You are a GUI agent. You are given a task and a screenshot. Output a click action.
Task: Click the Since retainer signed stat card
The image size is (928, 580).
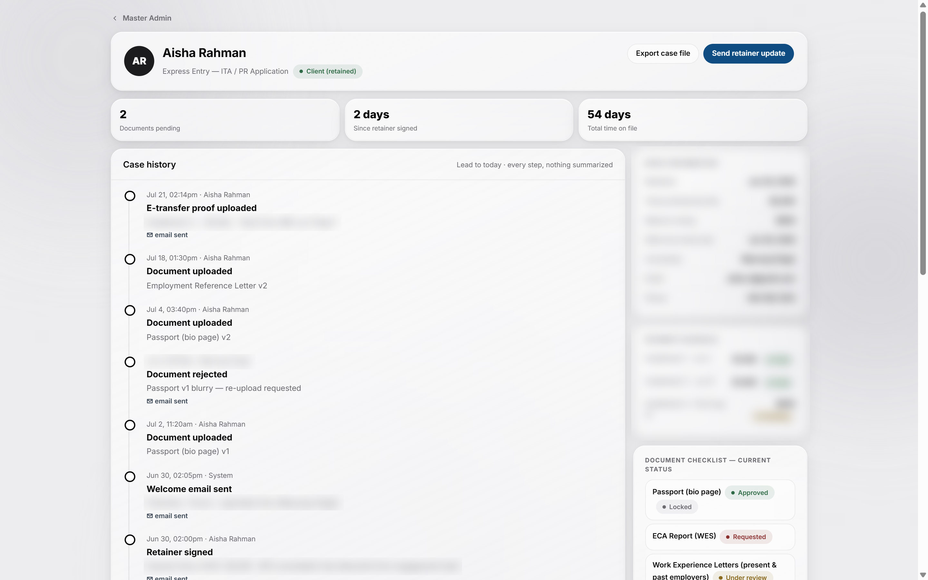click(x=459, y=120)
